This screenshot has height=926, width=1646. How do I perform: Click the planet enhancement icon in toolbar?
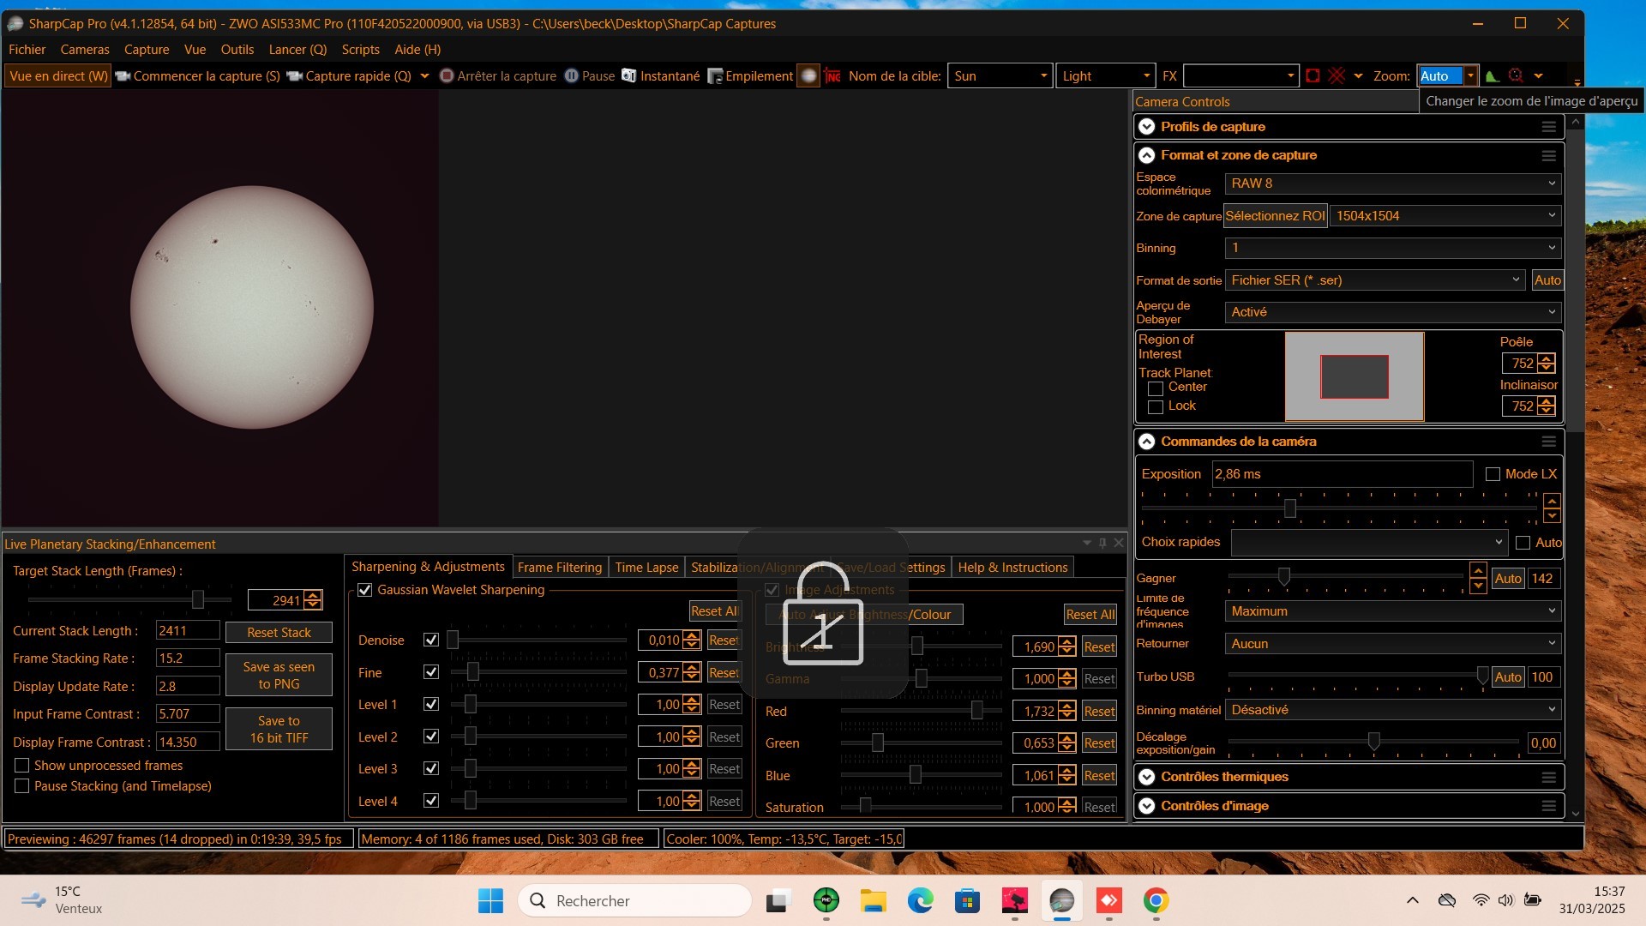click(808, 76)
